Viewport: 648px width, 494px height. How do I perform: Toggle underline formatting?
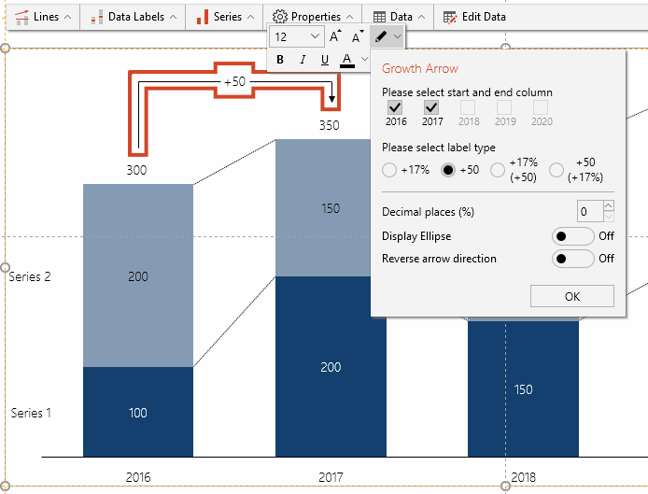point(325,60)
